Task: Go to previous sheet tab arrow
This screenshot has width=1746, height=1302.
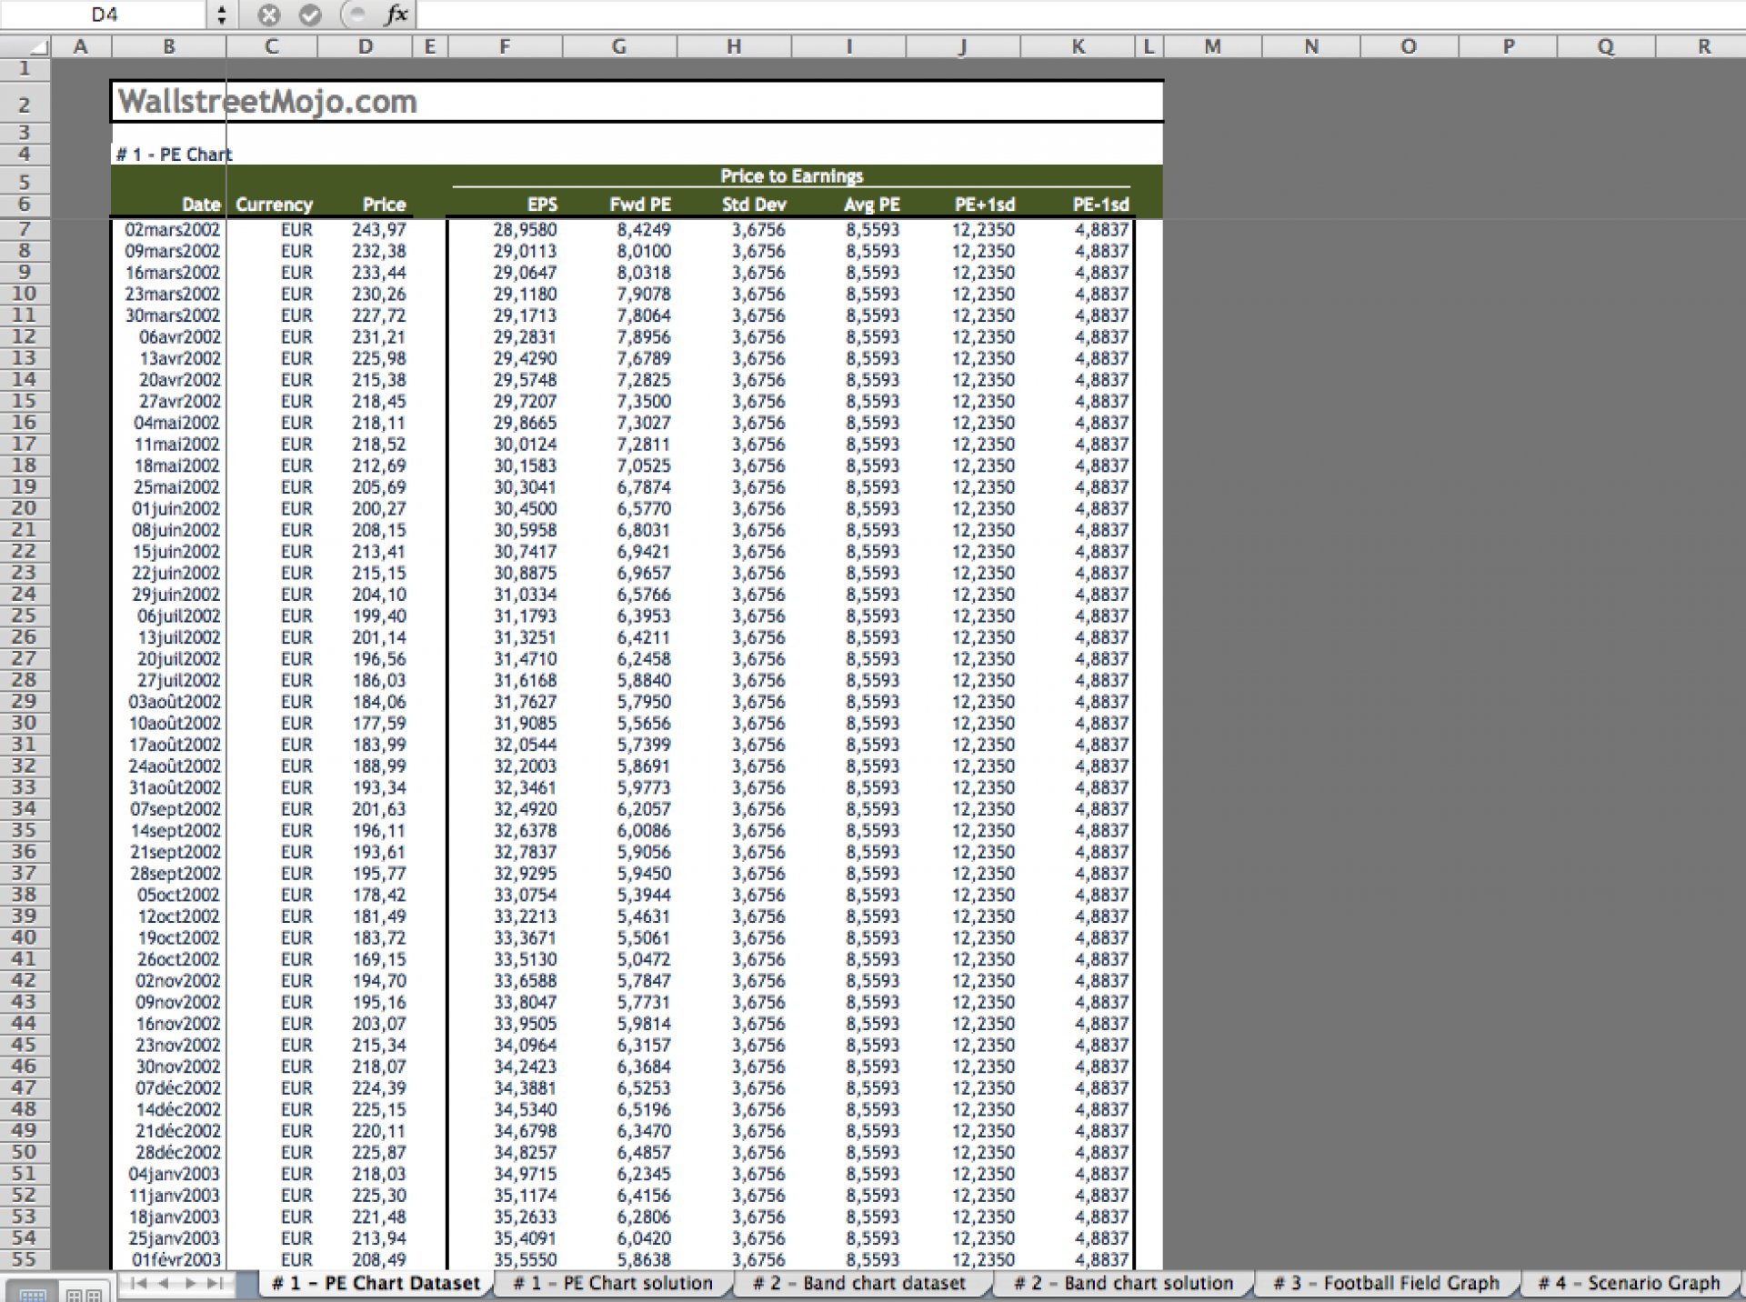Action: (164, 1283)
